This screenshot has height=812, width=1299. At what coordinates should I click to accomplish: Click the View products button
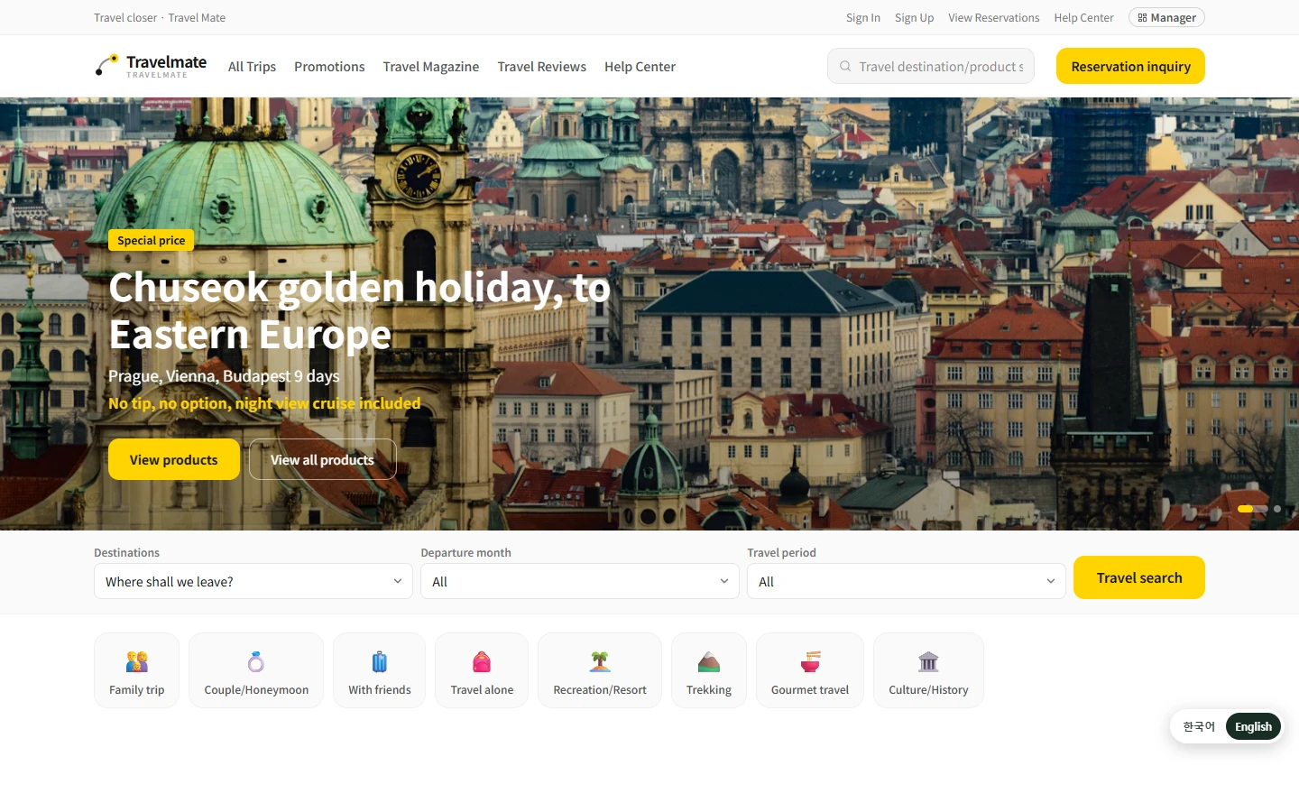pos(174,459)
